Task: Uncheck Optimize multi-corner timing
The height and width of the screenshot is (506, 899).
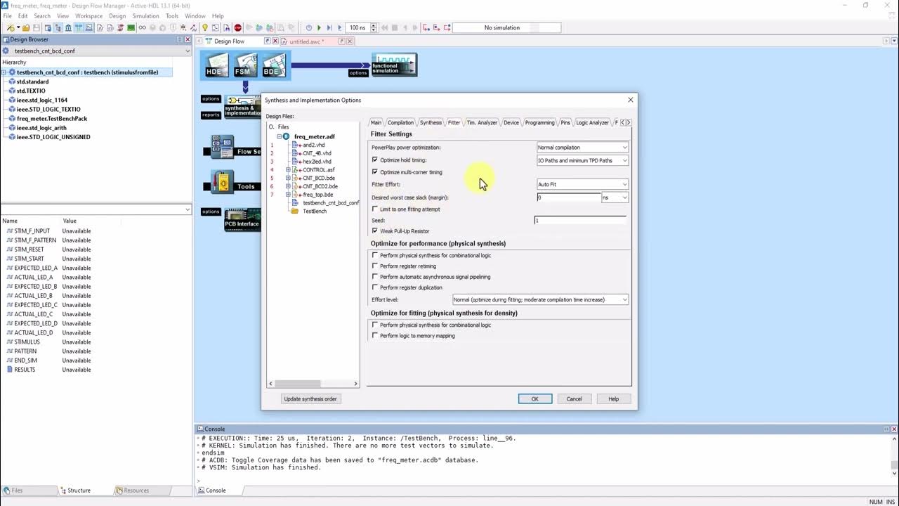Action: 374,172
